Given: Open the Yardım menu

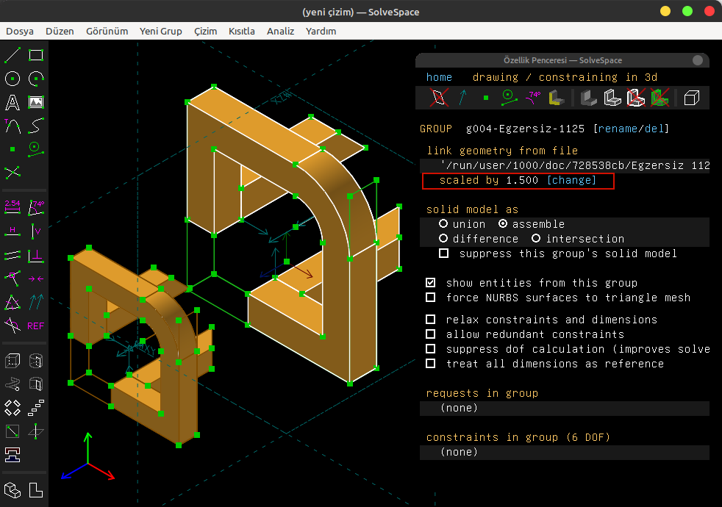Looking at the screenshot, I should point(321,32).
